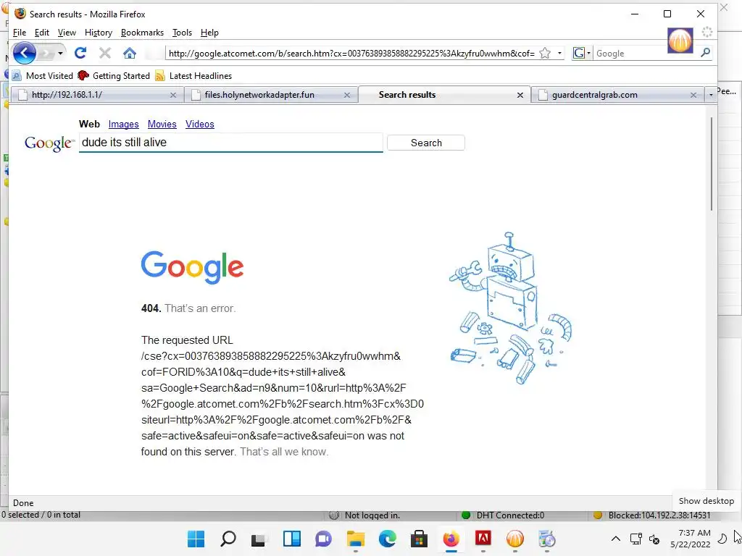Click the Stop loading X icon
742x556 pixels.
105,53
